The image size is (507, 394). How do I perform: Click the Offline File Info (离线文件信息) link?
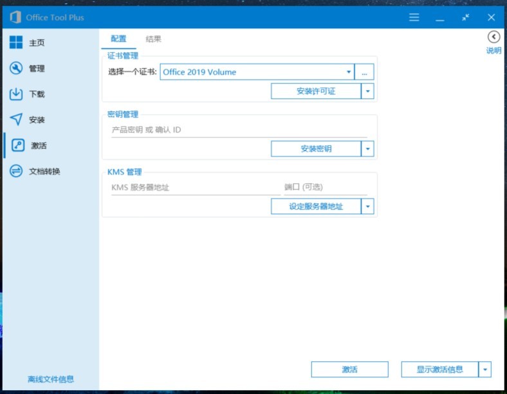(x=50, y=379)
